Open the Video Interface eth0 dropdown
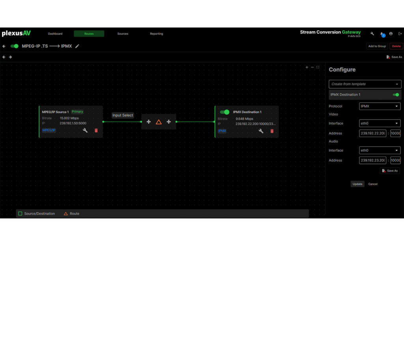The width and height of the screenshot is (404, 337). click(x=380, y=123)
